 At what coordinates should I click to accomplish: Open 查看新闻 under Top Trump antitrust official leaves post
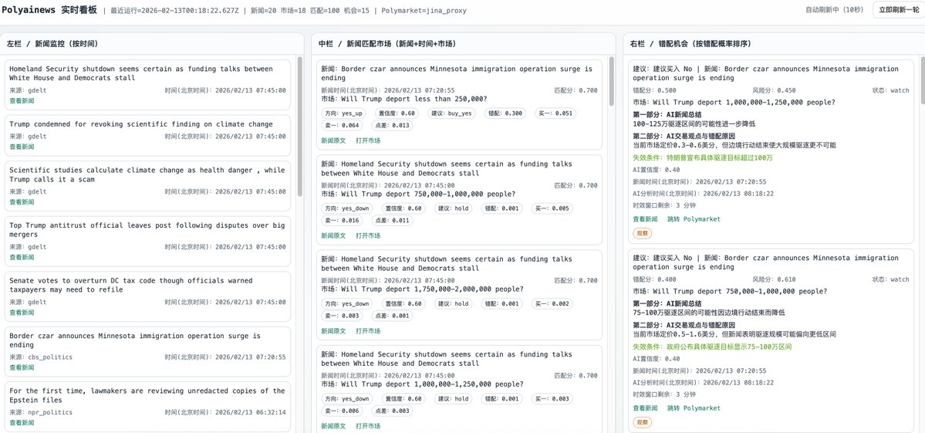tap(22, 257)
